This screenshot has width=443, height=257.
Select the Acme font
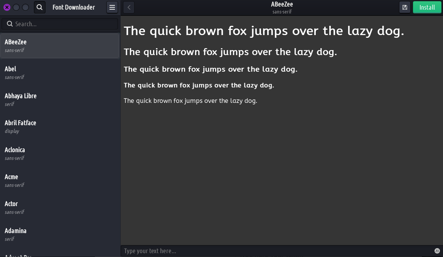60,180
